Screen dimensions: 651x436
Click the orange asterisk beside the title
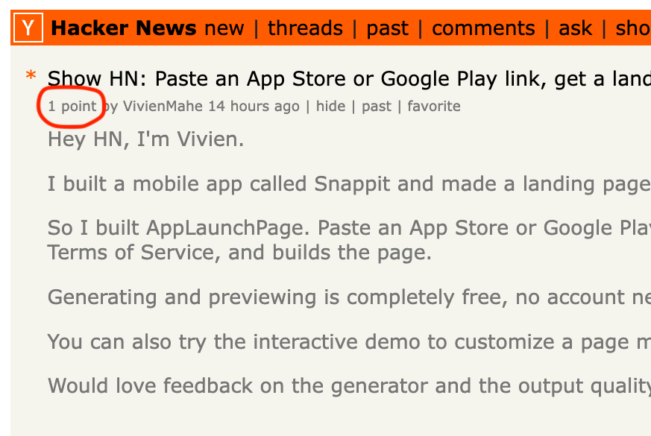click(31, 76)
